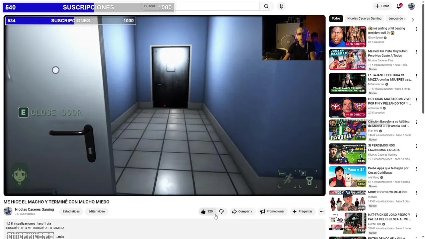Click video title 'ME HICE EL MACHO'
Image resolution: width=425 pixels, height=239 pixels.
tap(56, 202)
